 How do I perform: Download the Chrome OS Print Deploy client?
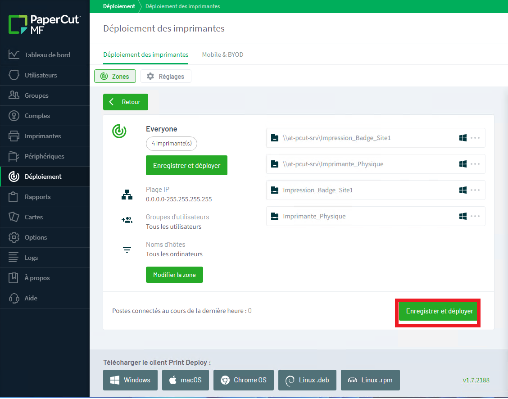243,380
